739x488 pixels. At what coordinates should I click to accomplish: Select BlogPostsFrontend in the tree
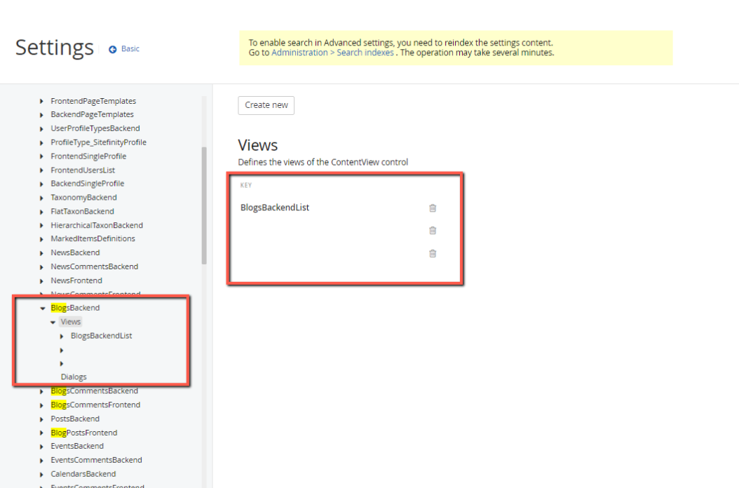(84, 433)
